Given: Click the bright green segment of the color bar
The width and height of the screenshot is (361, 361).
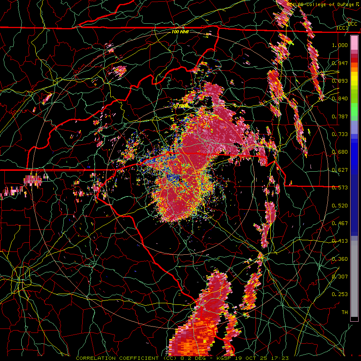Looking at the screenshot, I should 354,110.
